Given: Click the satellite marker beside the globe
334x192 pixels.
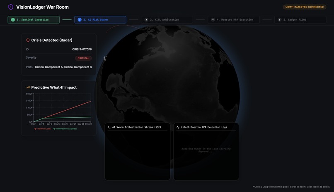Looking at the screenshot, I should pos(105,58).
